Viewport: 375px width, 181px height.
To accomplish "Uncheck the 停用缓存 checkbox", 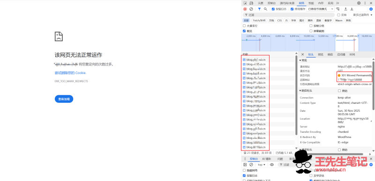I will tap(292, 9).
